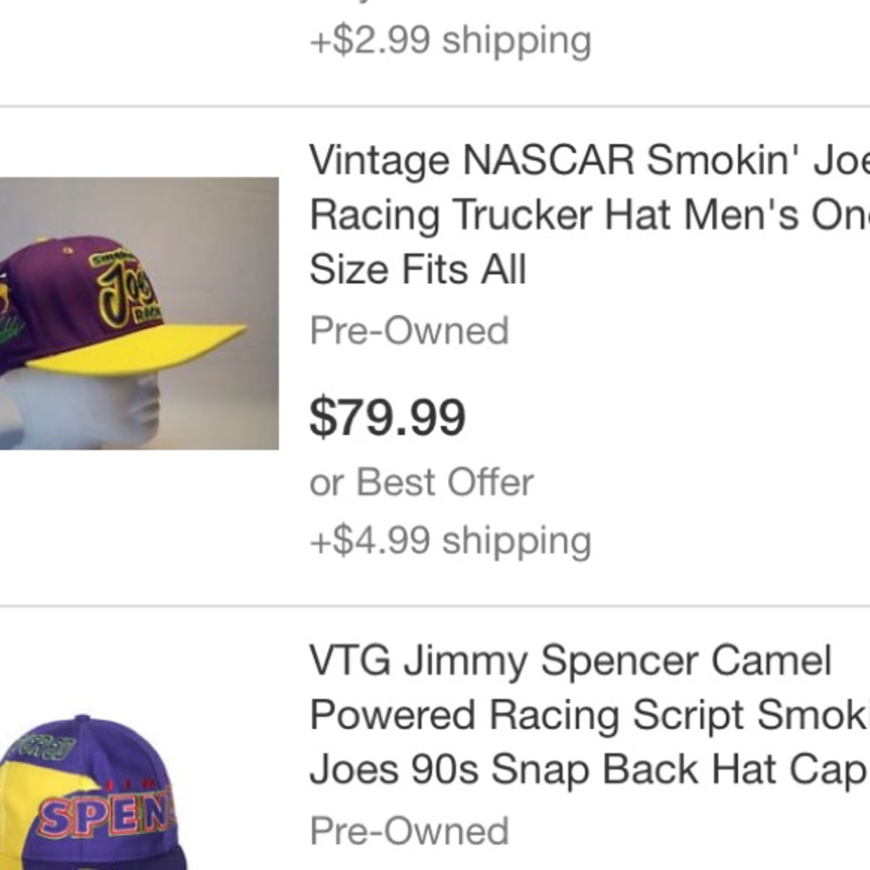Click the Smokin' Joe's trucker hat thumbnail
This screenshot has width=870, height=870.
tap(139, 313)
